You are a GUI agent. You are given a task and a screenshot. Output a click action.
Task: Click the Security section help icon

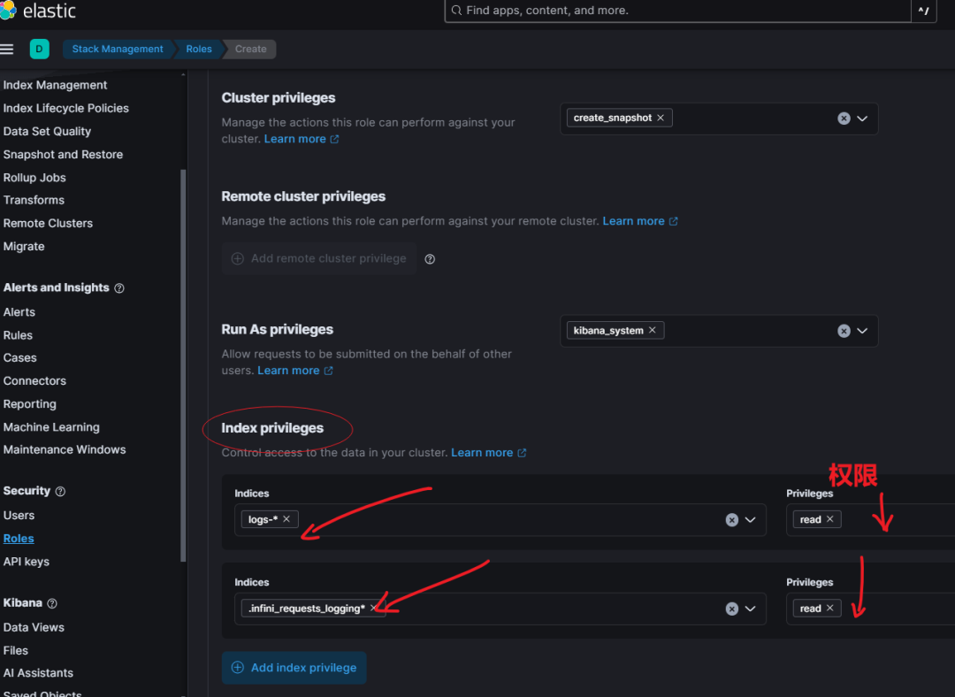click(60, 491)
